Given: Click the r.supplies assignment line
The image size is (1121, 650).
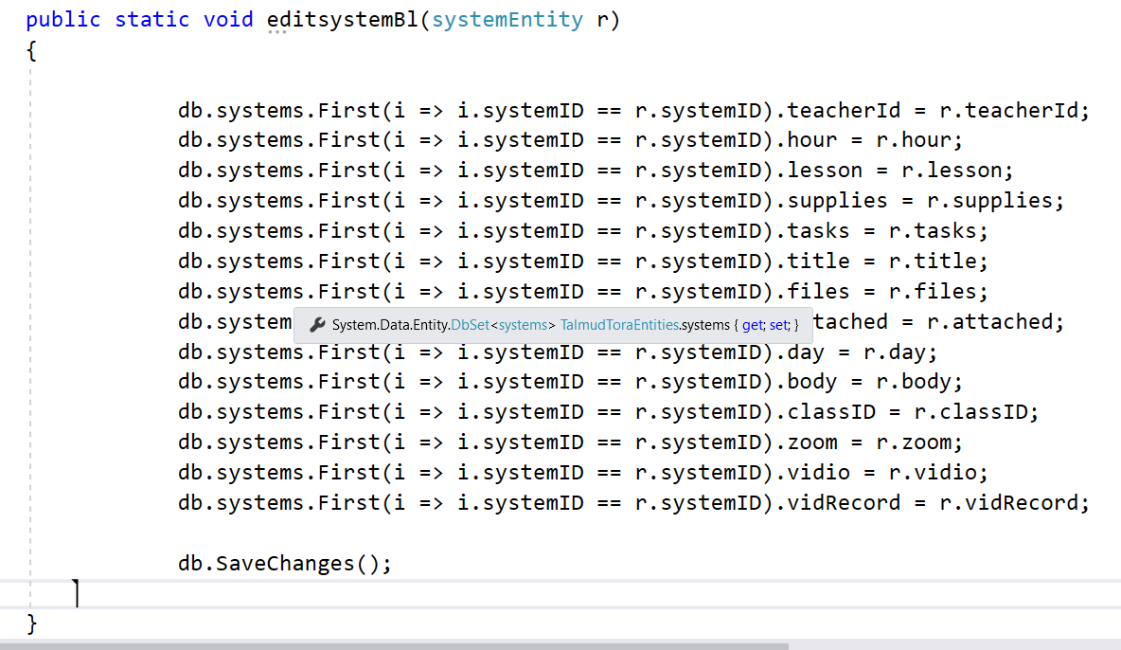Looking at the screenshot, I should [x=621, y=201].
